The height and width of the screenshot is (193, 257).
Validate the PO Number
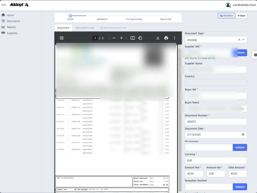click(x=240, y=147)
